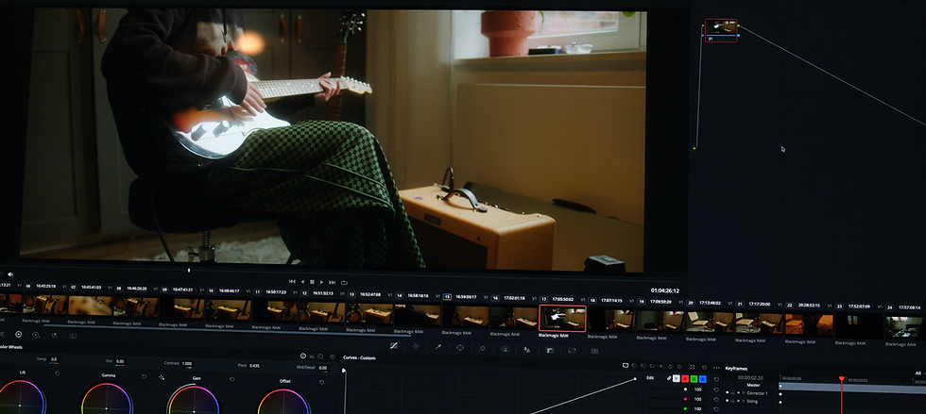Screen dimensions: 926x414
Task: Click the Pivot 0.435 field
Action: (254, 366)
